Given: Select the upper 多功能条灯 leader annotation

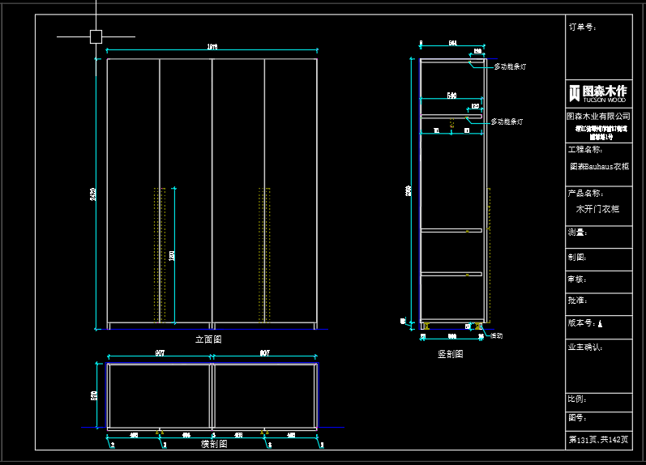Looking at the screenshot, I should click(510, 67).
